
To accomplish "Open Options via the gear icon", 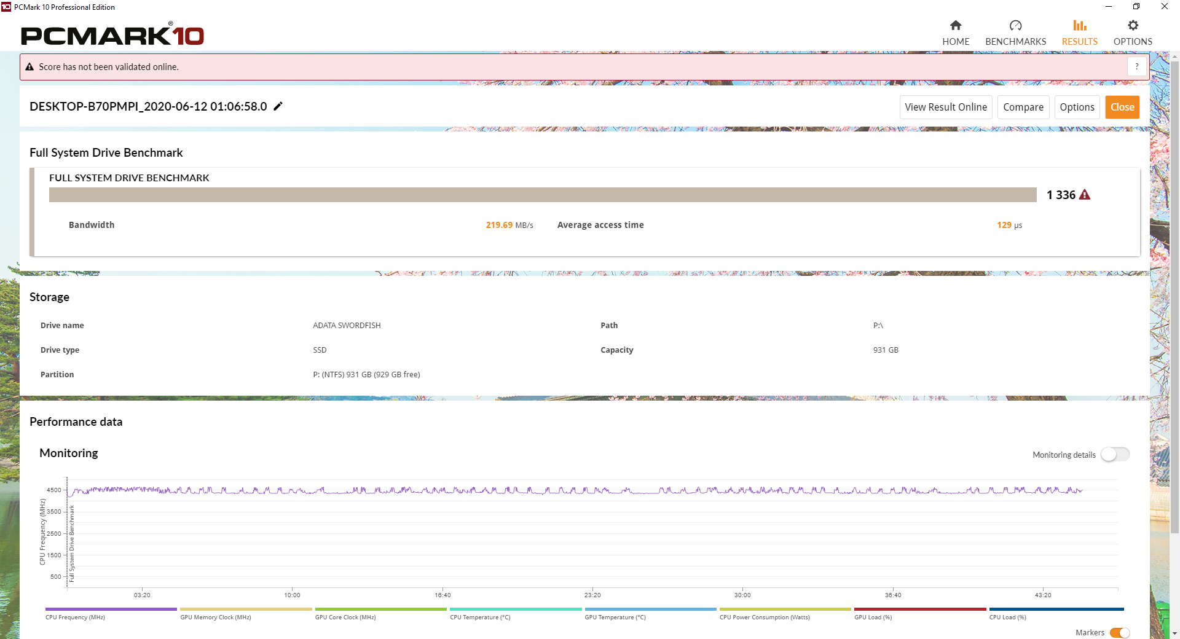I will point(1133,25).
